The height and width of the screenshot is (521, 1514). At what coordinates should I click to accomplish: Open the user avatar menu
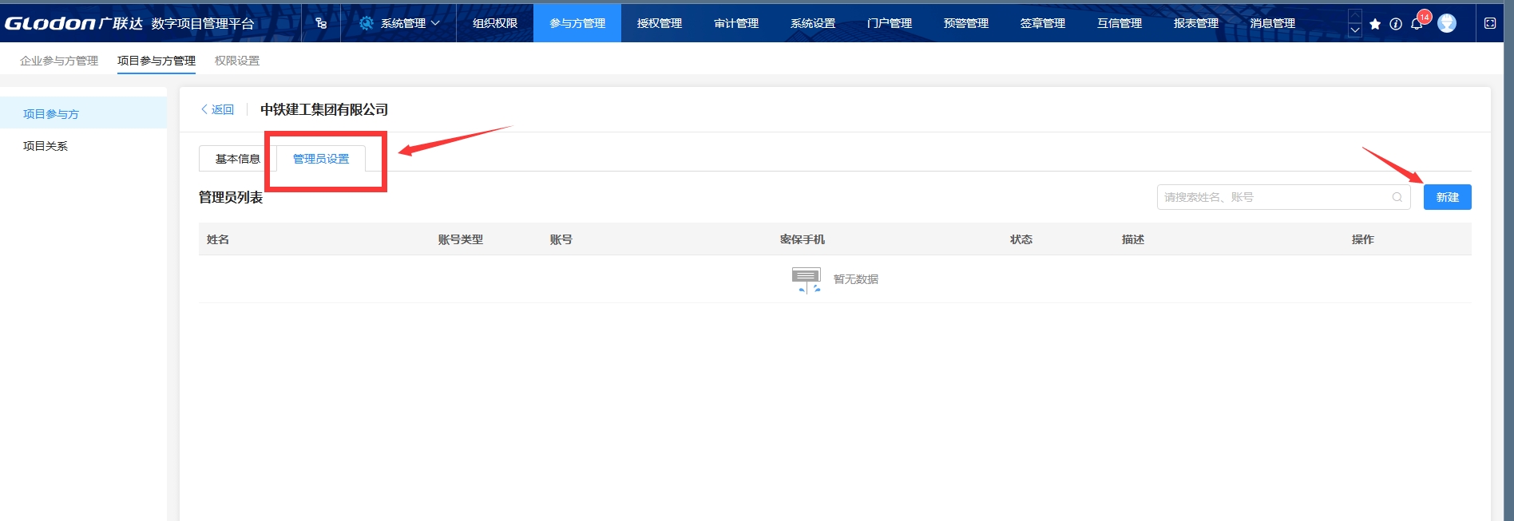point(1447,23)
